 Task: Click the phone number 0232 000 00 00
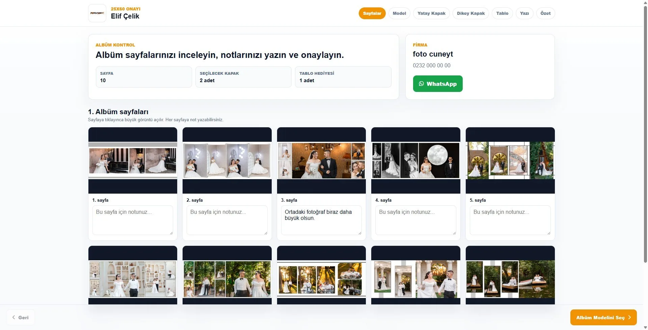(x=431, y=65)
